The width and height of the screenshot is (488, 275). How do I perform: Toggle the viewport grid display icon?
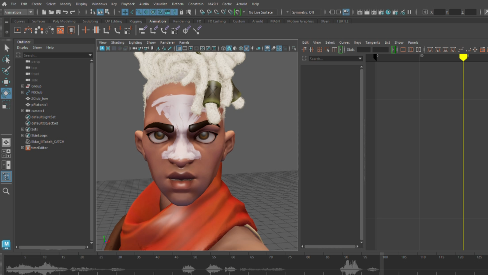(x=179, y=48)
